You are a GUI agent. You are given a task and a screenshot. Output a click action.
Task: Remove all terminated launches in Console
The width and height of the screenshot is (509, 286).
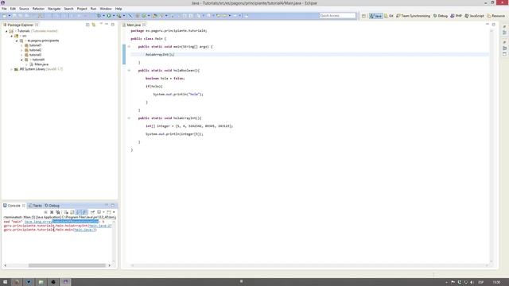pos(58,212)
